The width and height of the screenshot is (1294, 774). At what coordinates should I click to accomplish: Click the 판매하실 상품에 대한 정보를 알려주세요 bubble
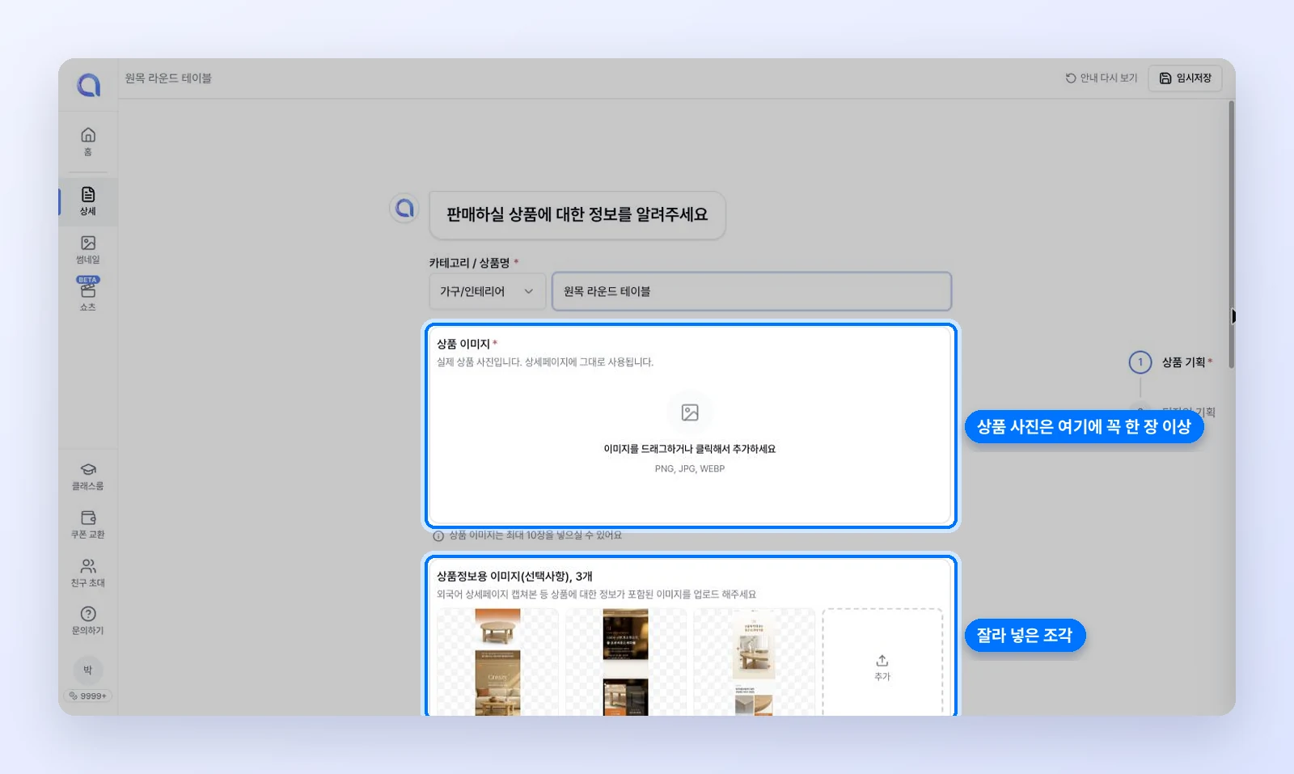pyautogui.click(x=577, y=215)
